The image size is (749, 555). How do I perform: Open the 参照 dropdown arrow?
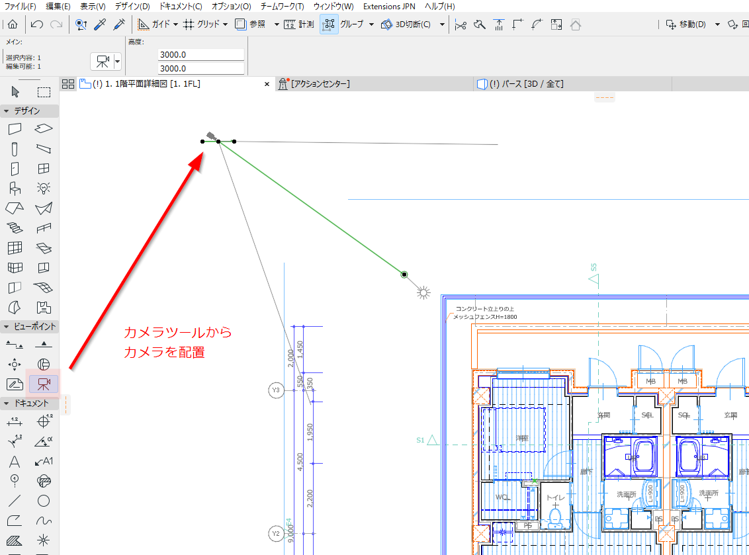[277, 24]
